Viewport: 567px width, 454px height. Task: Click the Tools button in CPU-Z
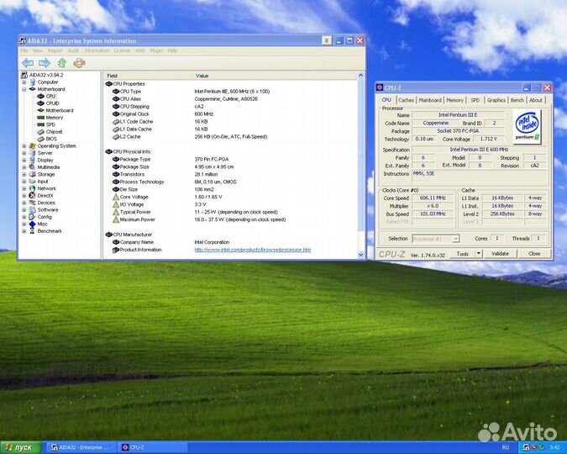click(463, 253)
